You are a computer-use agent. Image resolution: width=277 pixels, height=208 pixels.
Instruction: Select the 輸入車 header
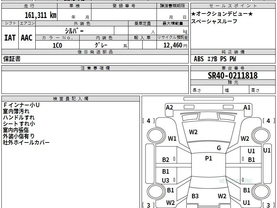142,38
